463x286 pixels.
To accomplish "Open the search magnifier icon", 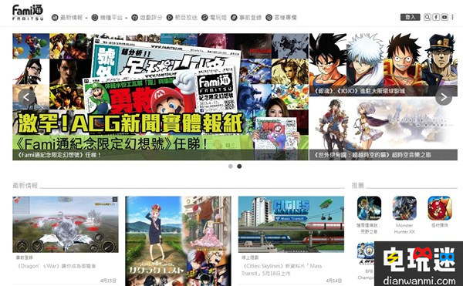I will click(428, 17).
